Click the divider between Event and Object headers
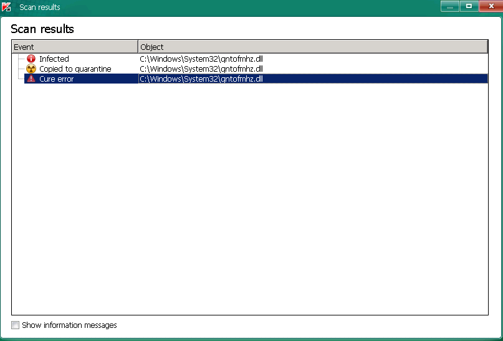 pos(138,47)
